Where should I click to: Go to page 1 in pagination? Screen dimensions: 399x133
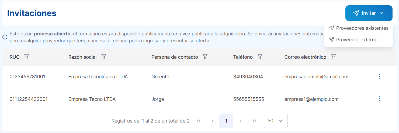click(x=226, y=121)
